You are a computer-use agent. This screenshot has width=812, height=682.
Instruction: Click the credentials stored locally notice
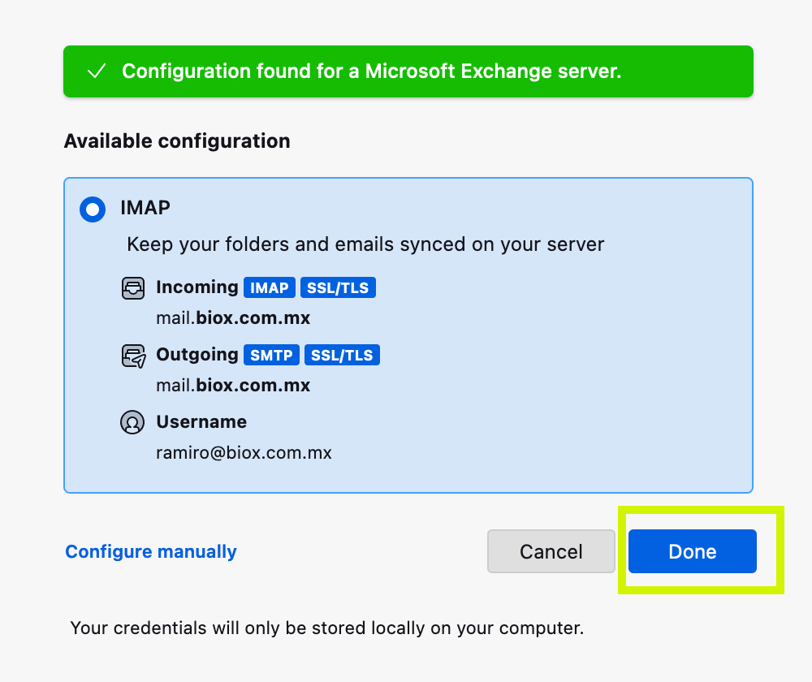[x=327, y=628]
